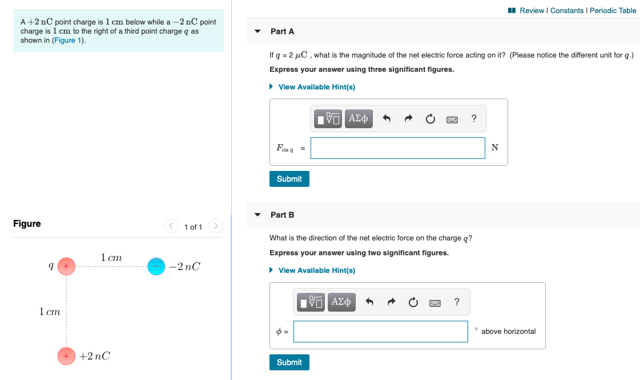Click inside the phi answer field

click(x=380, y=331)
